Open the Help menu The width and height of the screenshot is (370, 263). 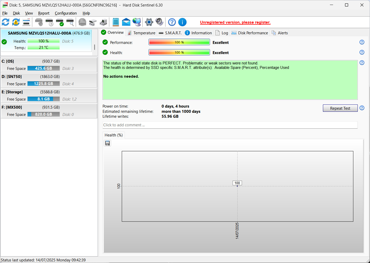[86, 13]
